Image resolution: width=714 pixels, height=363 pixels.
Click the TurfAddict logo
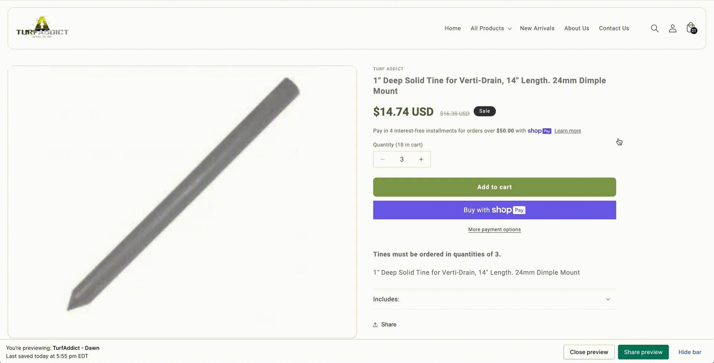tap(42, 28)
